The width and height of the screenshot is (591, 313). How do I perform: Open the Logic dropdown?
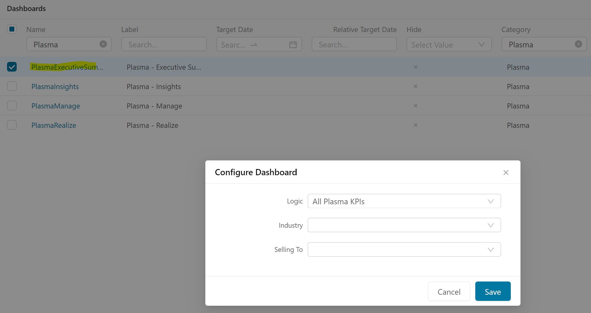point(404,201)
